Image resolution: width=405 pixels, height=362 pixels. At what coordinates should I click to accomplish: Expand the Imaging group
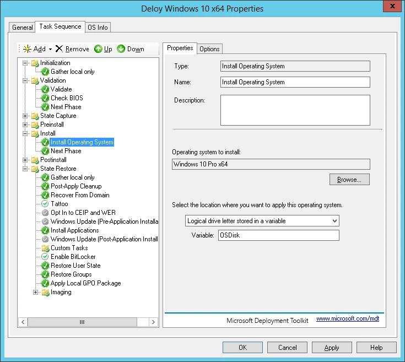tap(36, 292)
